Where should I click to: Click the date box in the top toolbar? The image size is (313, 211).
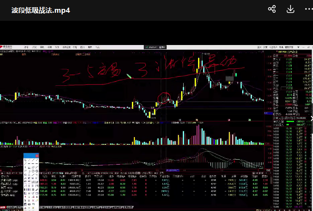151,47
